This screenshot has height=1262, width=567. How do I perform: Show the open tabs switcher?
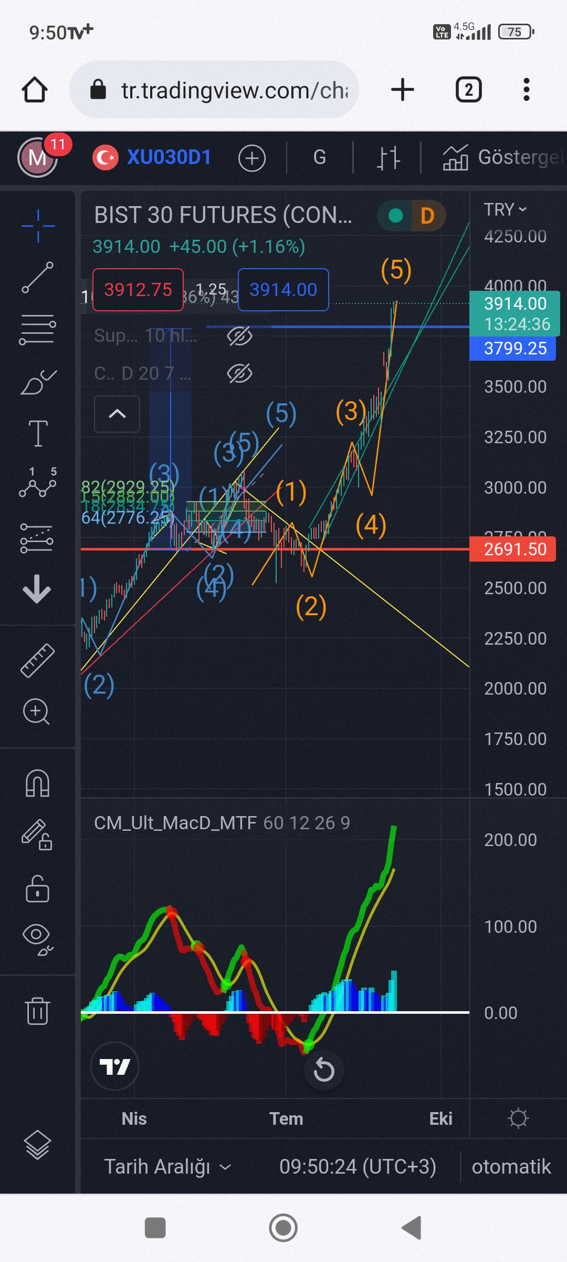click(x=468, y=90)
